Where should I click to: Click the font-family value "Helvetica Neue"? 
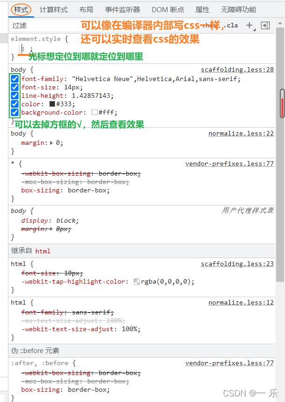tap(104, 79)
